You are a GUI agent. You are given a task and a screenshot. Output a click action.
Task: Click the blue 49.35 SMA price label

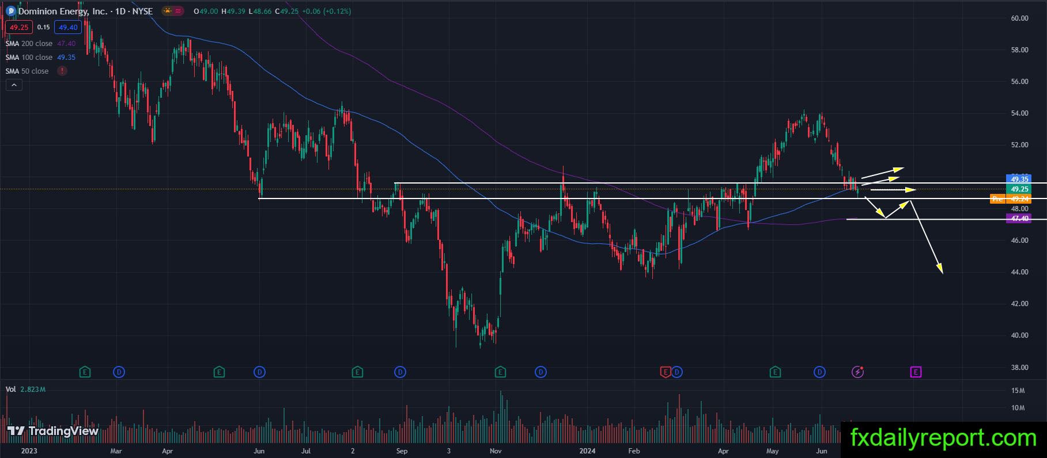(1020, 179)
